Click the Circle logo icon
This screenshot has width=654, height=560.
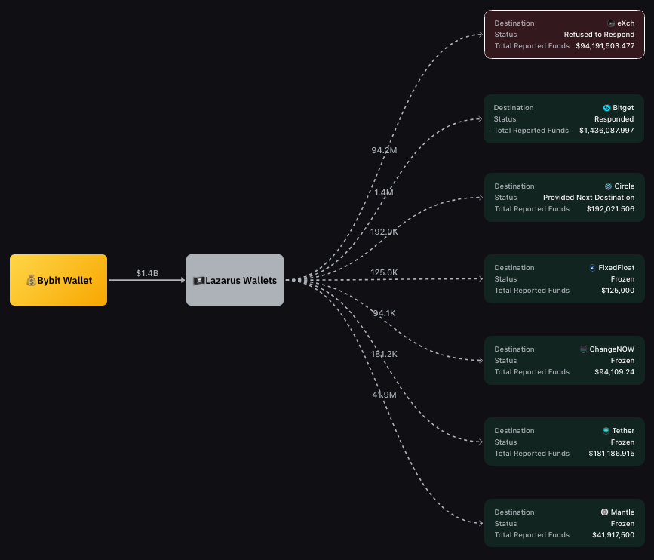(x=608, y=186)
